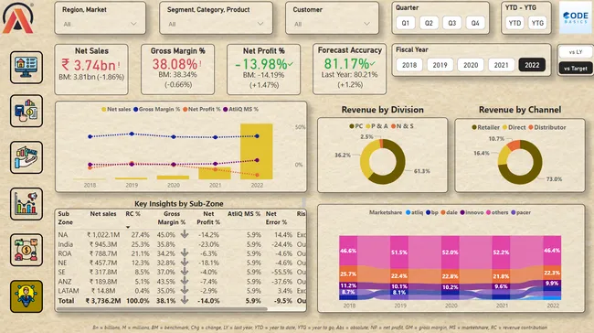This screenshot has width=594, height=333.
Task: Open the finance view calculator icon
Action: coord(27,111)
